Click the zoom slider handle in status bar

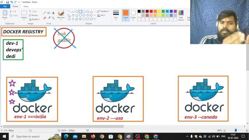[x=236, y=130]
